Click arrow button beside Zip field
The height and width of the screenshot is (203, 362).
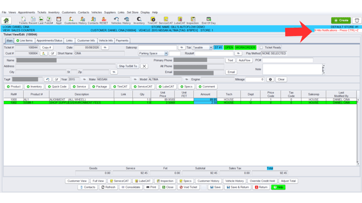114,72
